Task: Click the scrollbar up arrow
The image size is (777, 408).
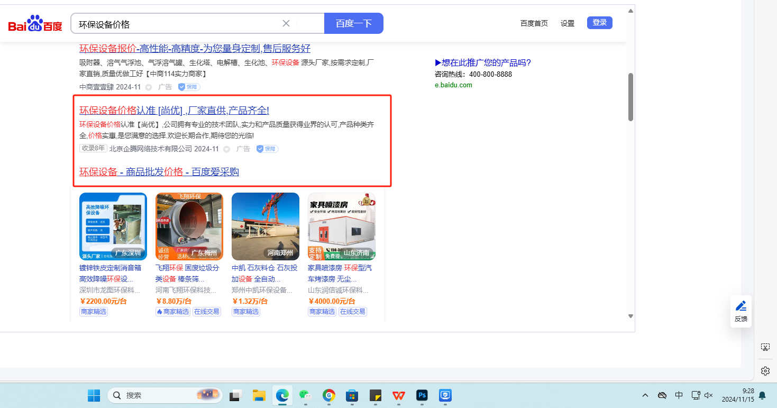Action: (630, 11)
